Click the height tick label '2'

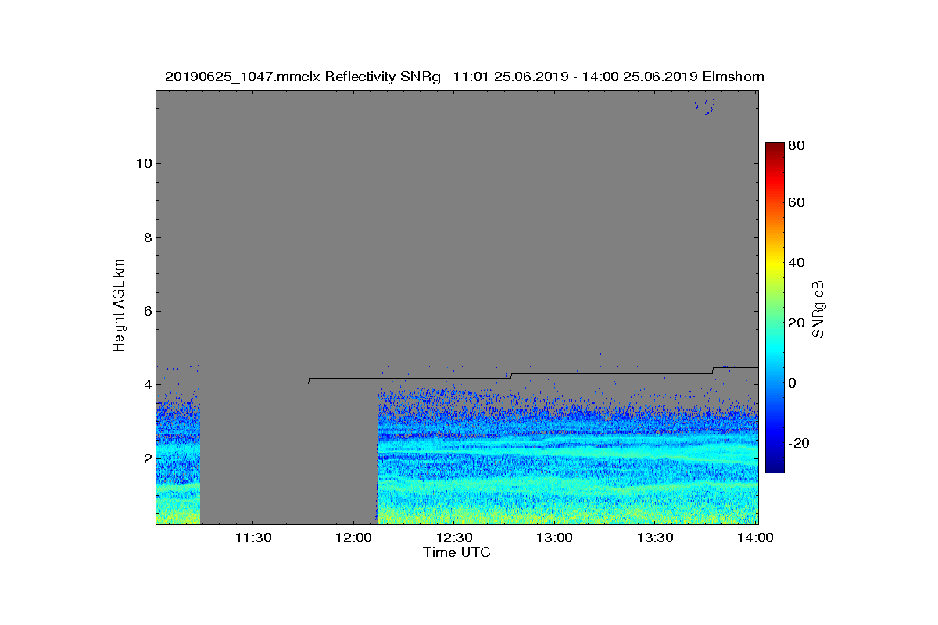coord(146,458)
